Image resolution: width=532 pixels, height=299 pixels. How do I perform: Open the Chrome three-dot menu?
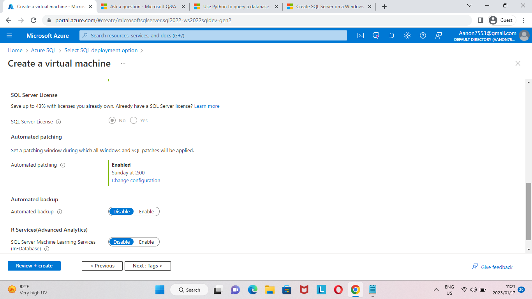tap(524, 20)
